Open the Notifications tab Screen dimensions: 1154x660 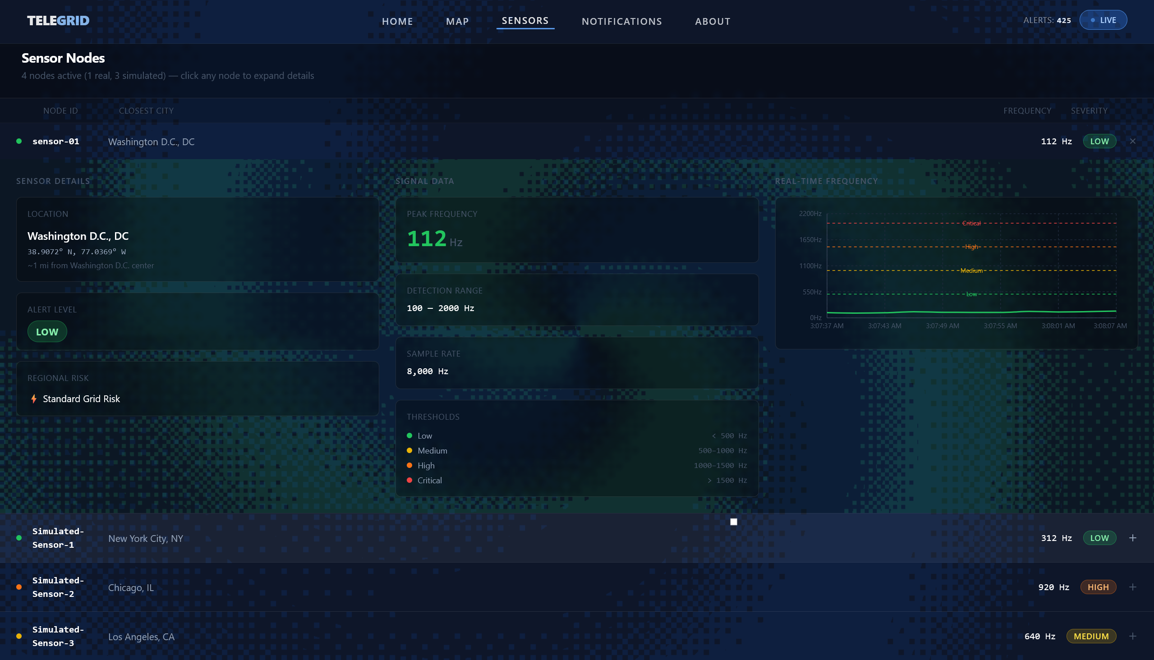tap(622, 21)
